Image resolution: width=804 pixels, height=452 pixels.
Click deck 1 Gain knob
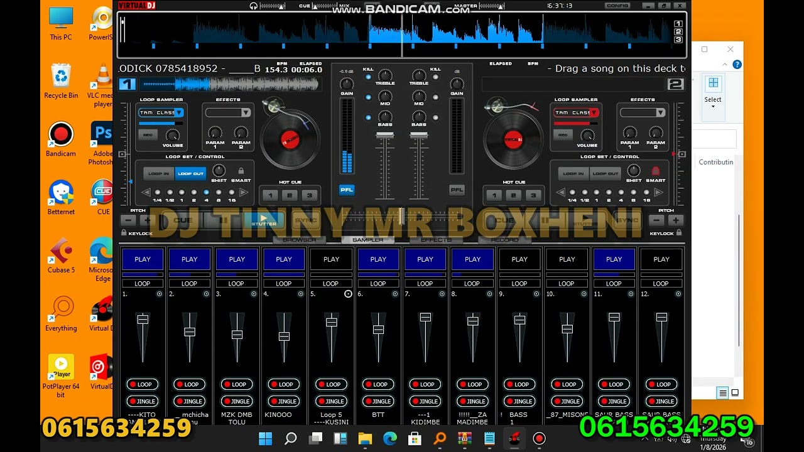[347, 84]
